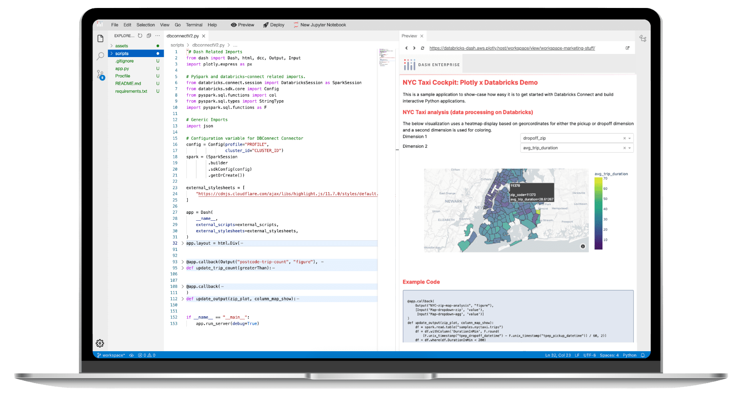Switch to the Preview tab
The image size is (741, 399).
[x=409, y=36]
